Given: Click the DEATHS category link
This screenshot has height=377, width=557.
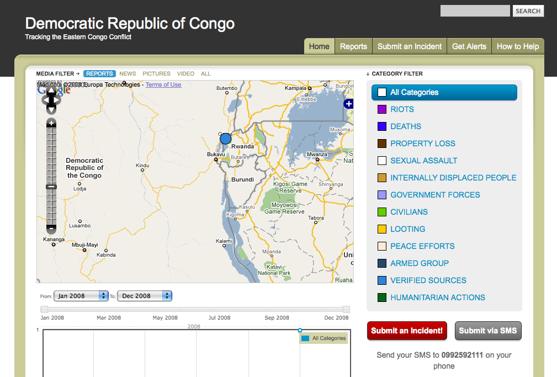Looking at the screenshot, I should 406,126.
